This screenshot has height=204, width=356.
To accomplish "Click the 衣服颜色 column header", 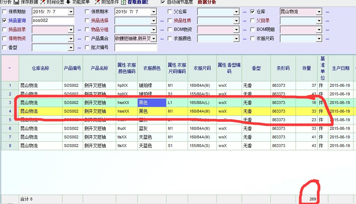I will pos(152,68).
